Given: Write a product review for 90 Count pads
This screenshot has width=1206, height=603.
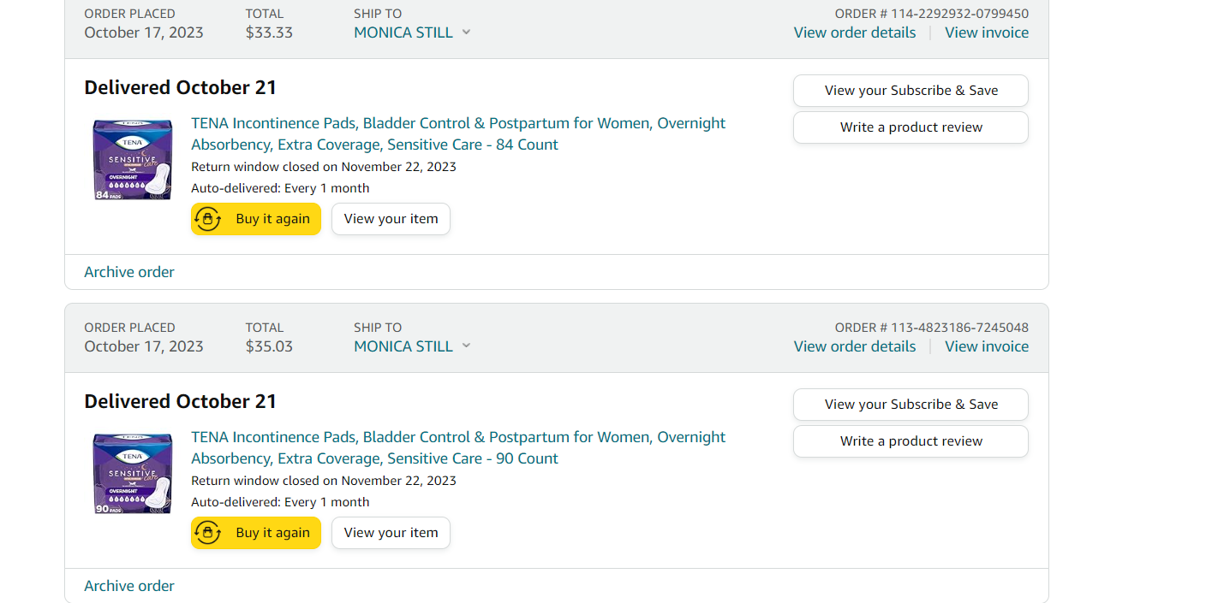Looking at the screenshot, I should 910,441.
